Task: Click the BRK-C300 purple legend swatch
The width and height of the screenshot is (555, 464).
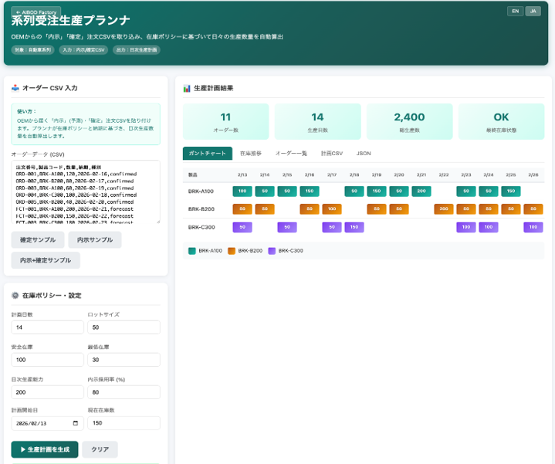Action: (x=272, y=251)
